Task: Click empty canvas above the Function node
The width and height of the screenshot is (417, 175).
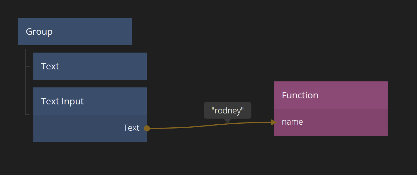Action: (331, 45)
